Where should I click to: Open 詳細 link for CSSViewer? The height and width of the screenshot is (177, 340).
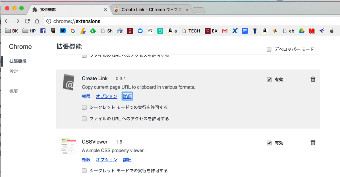127,160
